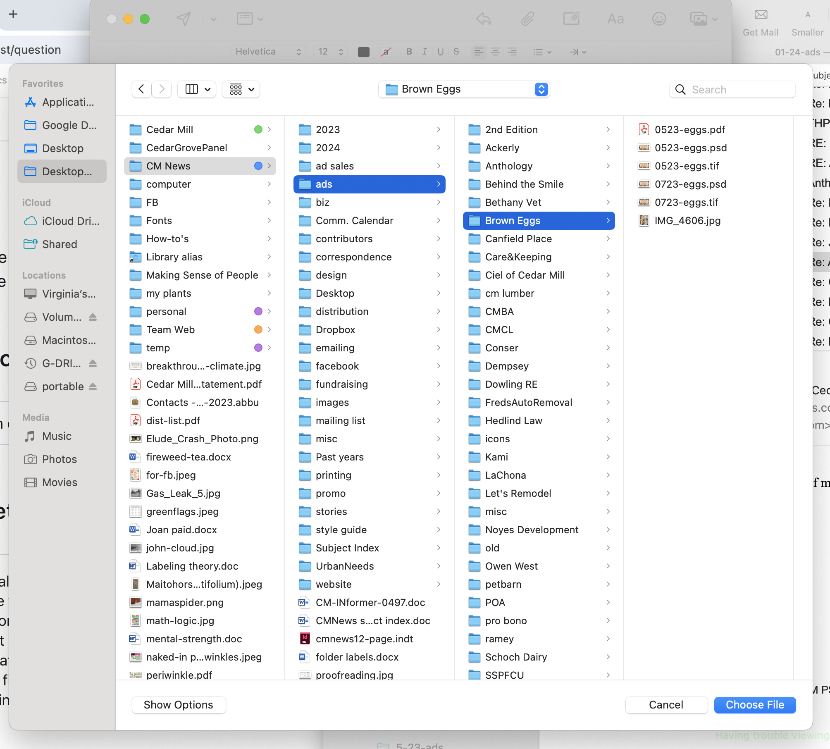Go back with the left chevron button
Image resolution: width=830 pixels, height=749 pixels.
[x=141, y=89]
